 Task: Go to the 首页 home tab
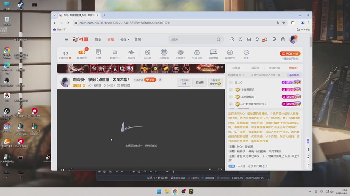[98, 39]
